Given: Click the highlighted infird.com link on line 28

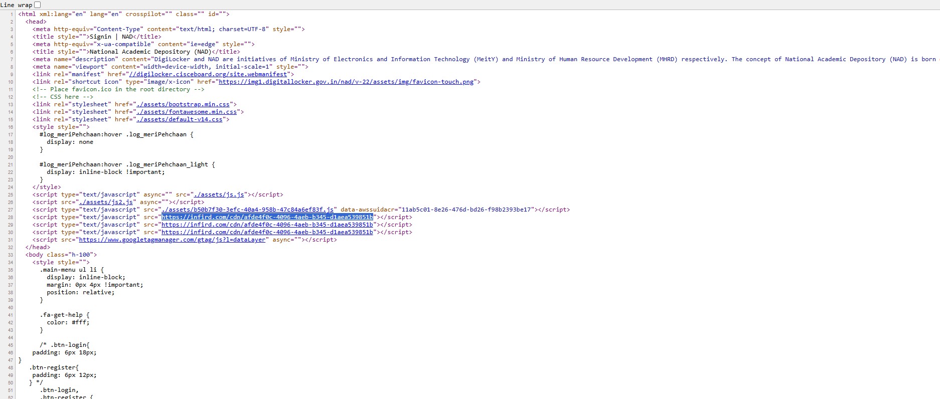Looking at the screenshot, I should [267, 217].
